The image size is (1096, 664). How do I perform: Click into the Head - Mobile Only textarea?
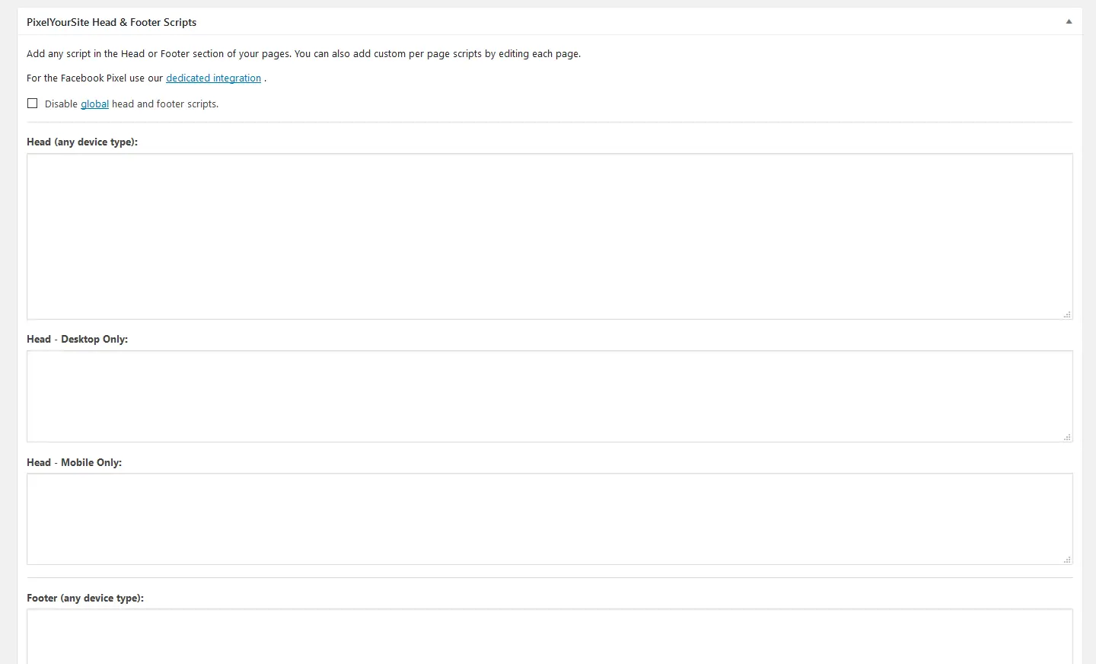coord(550,519)
